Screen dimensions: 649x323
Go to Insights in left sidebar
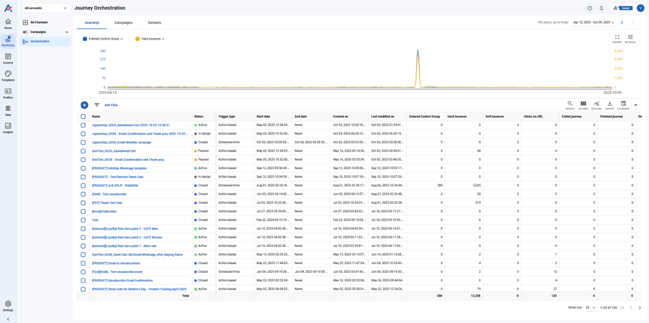point(8,127)
